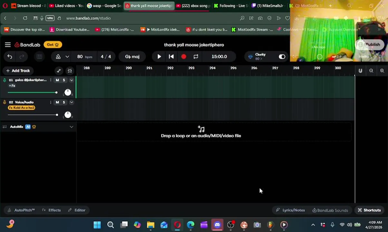The width and height of the screenshot is (388, 232).
Task: Start playback with the Play button
Action: [x=159, y=57]
